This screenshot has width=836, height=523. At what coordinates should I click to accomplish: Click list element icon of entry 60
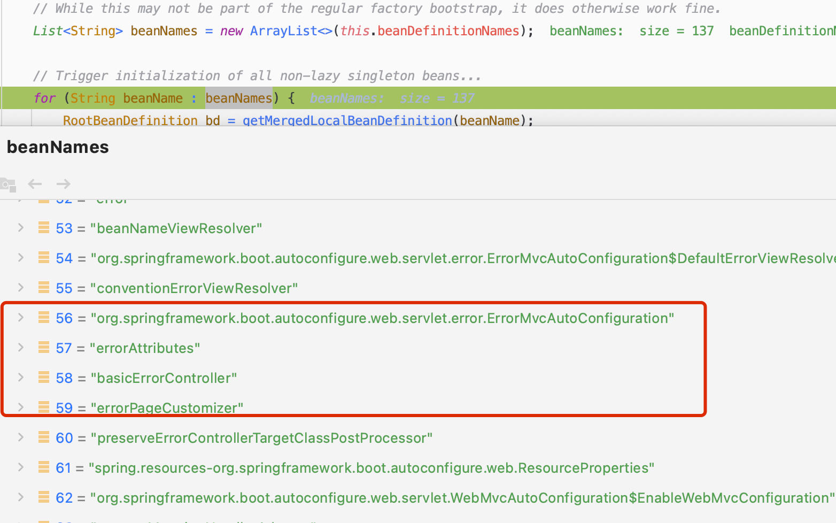tap(44, 437)
